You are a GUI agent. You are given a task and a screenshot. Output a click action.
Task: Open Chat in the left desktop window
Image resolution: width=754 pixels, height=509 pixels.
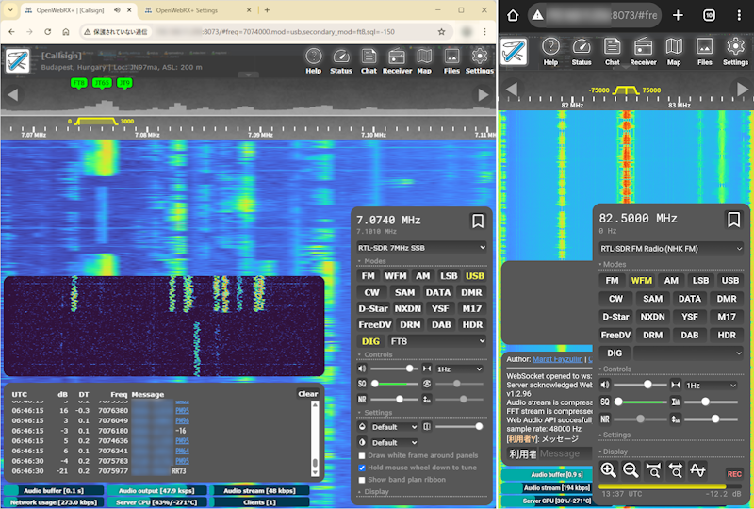click(x=369, y=61)
